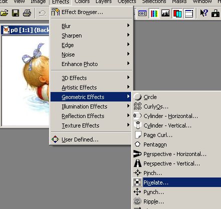
Task: Toggle the color palette toolbar button
Action: click(x=154, y=13)
